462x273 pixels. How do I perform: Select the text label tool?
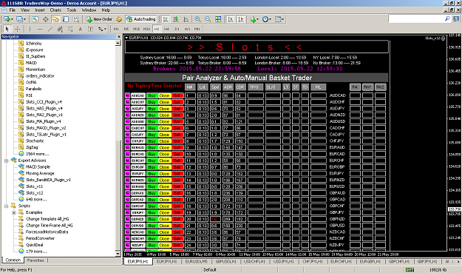pyautogui.click(x=90, y=29)
